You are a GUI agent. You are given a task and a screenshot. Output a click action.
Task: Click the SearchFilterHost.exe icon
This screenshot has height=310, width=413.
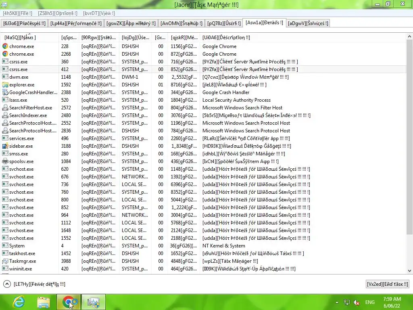pos(5,107)
